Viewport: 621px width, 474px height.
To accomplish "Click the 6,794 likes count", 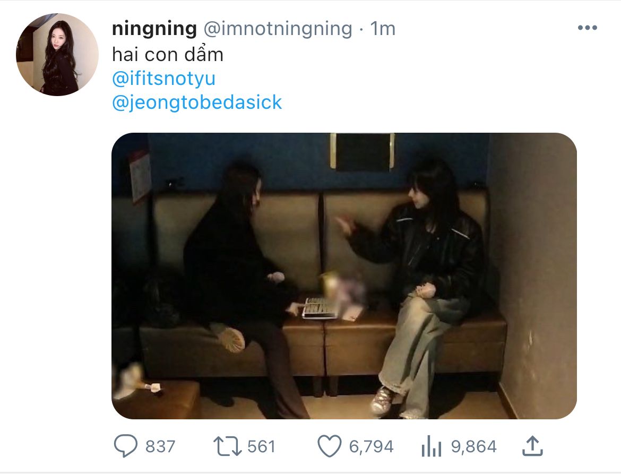I will point(371,446).
